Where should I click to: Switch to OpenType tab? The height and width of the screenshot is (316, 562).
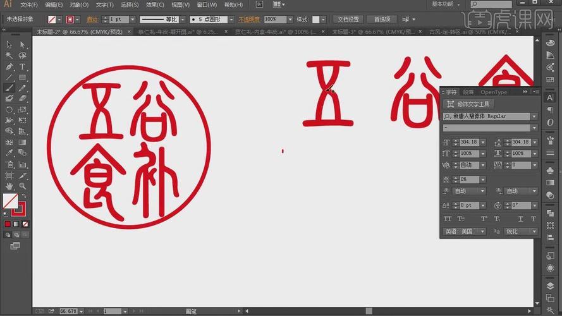[494, 92]
